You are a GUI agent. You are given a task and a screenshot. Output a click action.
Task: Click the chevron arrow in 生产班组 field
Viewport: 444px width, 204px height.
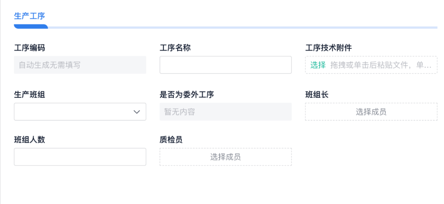click(137, 112)
